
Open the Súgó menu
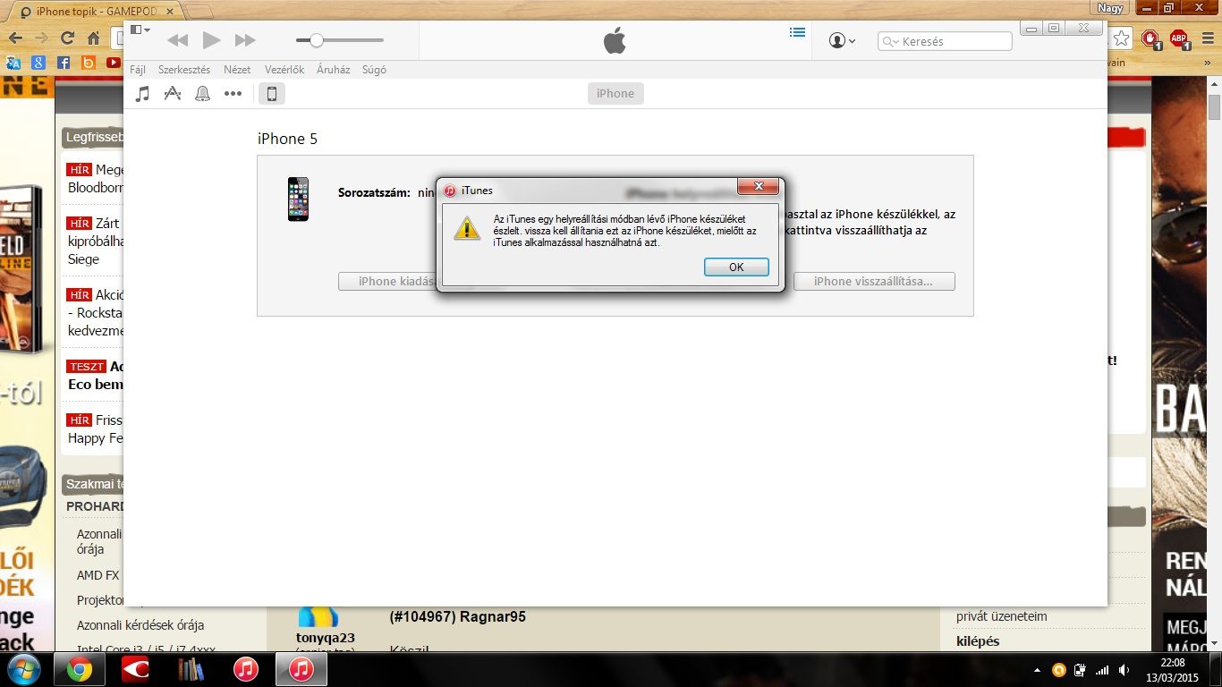click(x=374, y=70)
